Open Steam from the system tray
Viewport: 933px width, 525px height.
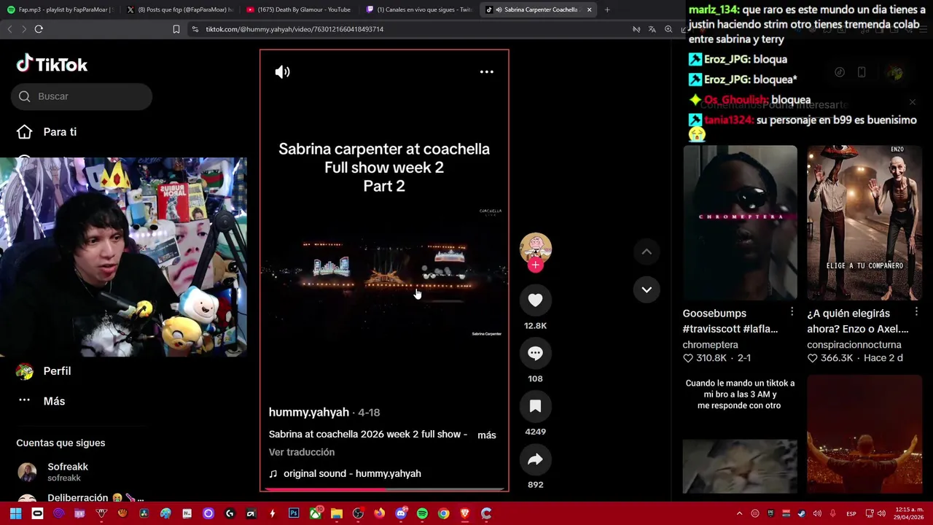(801, 513)
